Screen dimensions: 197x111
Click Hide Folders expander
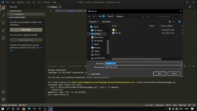(x=94, y=74)
